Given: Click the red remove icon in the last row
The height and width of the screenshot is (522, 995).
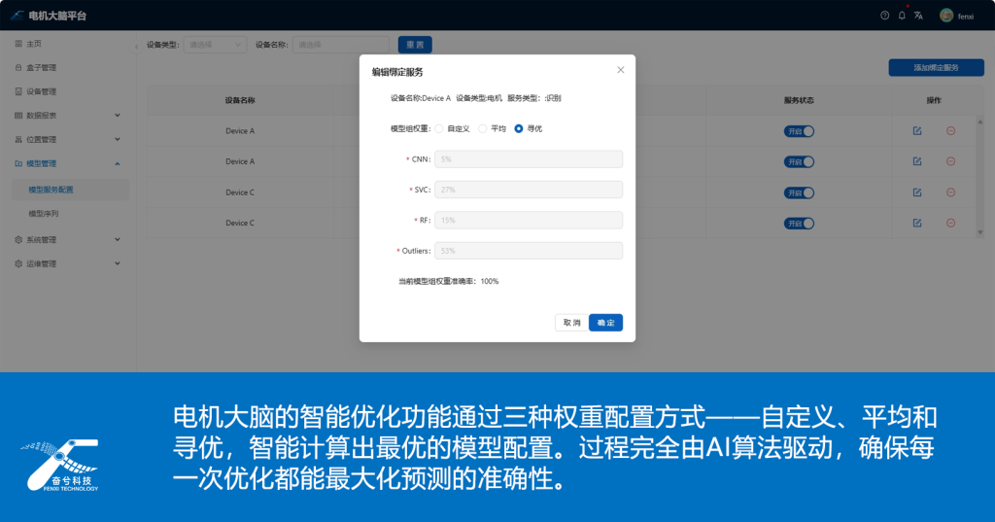Looking at the screenshot, I should pos(950,223).
